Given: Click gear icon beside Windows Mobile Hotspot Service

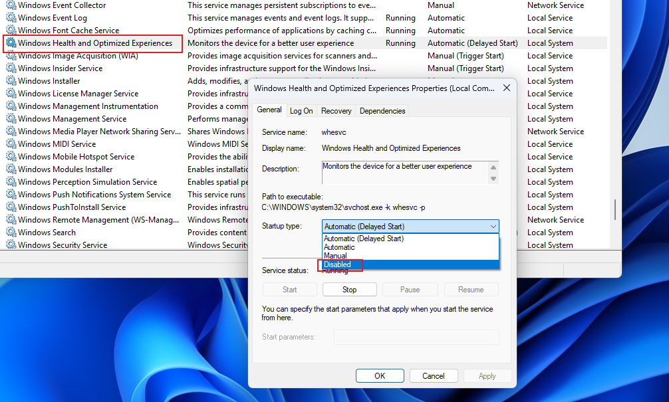Looking at the screenshot, I should 11,156.
